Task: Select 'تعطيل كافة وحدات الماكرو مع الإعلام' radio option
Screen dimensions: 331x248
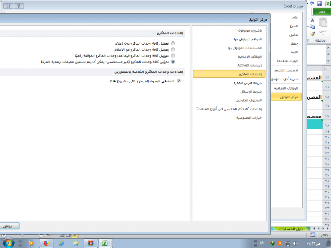Action: 173,50
